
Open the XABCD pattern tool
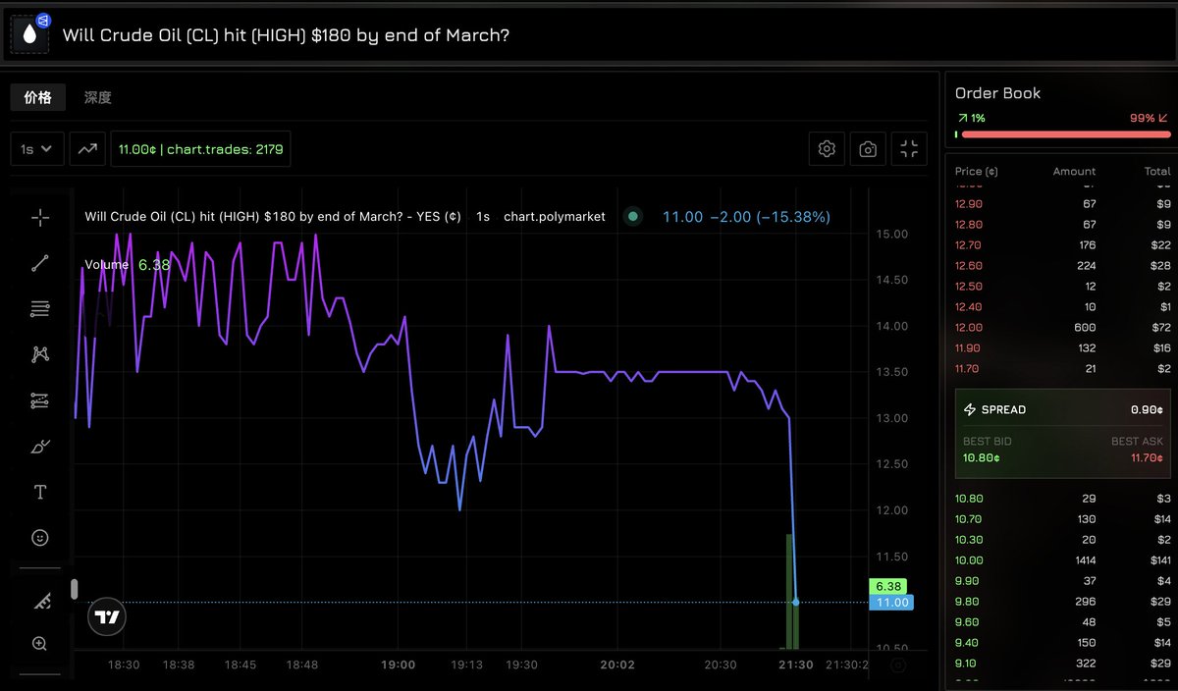[39, 354]
